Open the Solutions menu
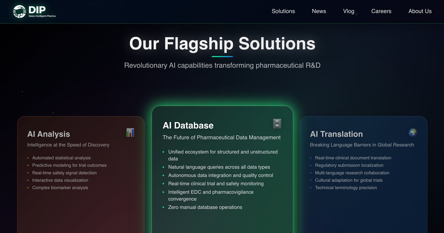The image size is (444, 233). point(283,11)
